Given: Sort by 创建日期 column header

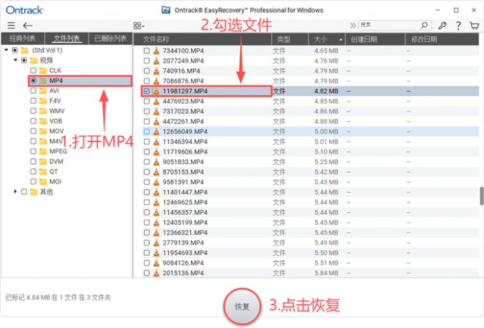Looking at the screenshot, I should [375, 39].
